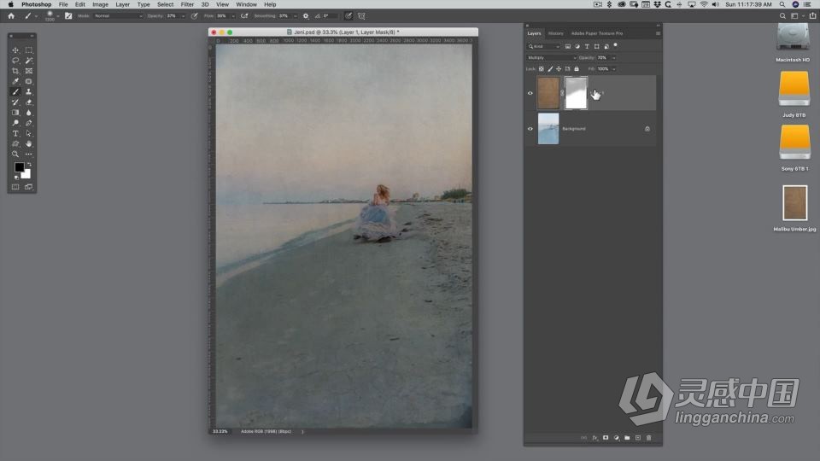Open the Image menu
820x461 pixels.
coord(100,4)
